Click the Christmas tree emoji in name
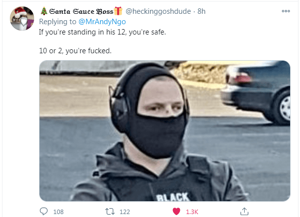300x217 pixels. (44, 11)
